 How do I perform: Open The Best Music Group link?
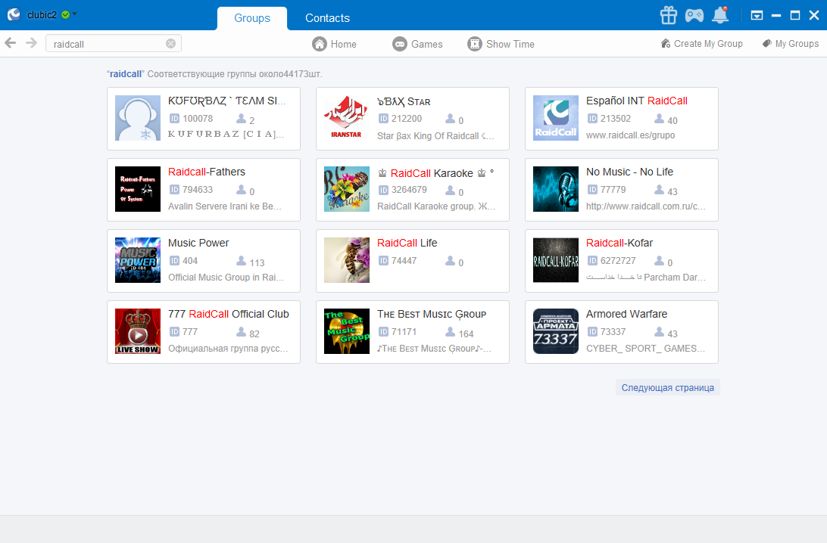point(432,314)
